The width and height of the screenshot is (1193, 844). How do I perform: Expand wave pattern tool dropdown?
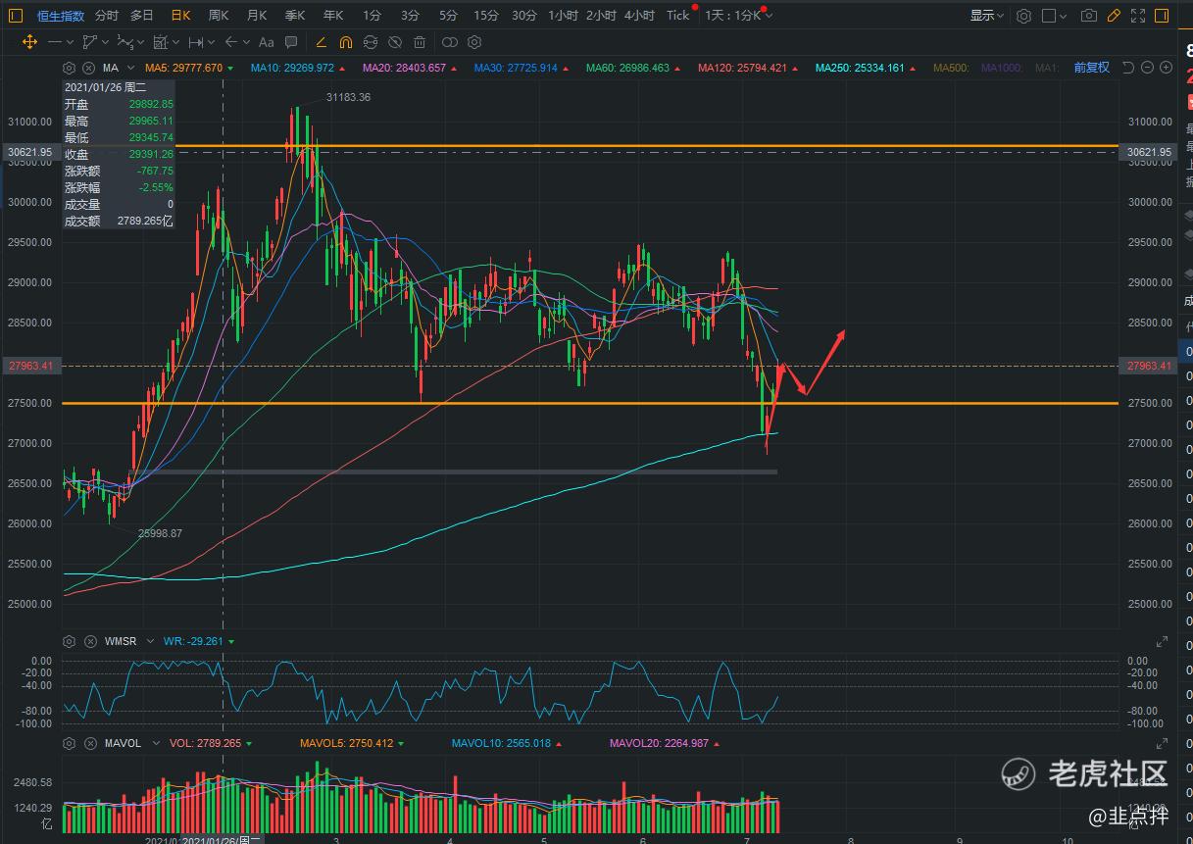click(140, 42)
